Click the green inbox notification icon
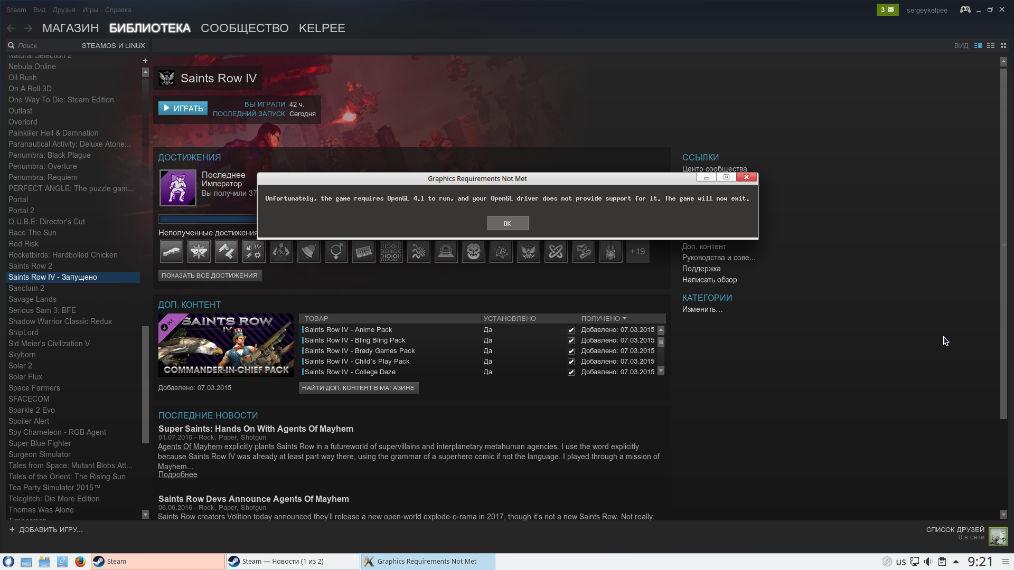Viewport: 1014px width, 570px height. [x=887, y=9]
